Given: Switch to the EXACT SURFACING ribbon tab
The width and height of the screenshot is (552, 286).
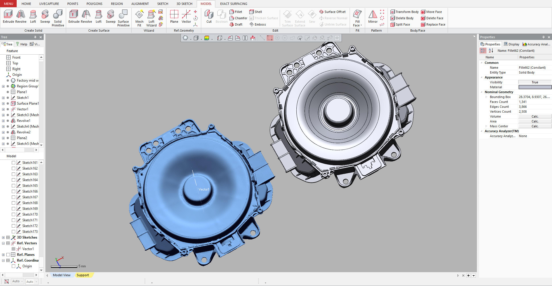Looking at the screenshot, I should (x=233, y=4).
